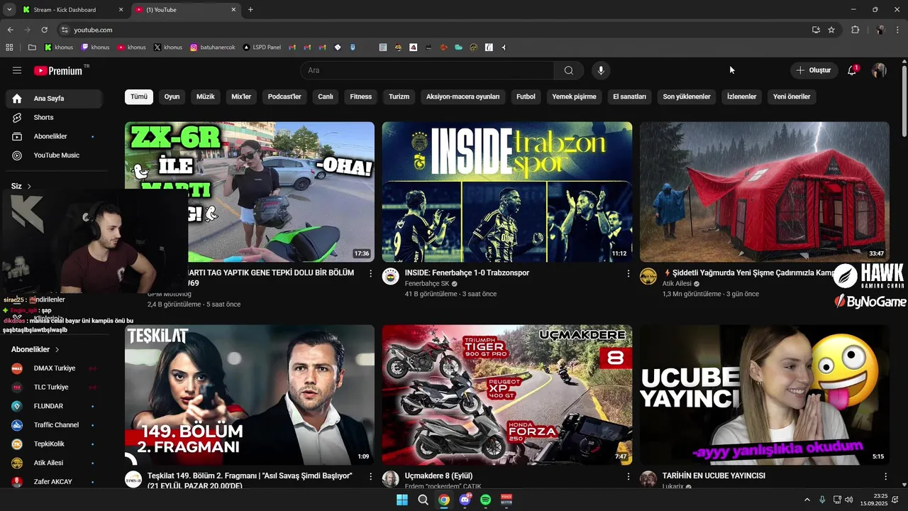Open the Twitch khonus bookmark

[95, 48]
